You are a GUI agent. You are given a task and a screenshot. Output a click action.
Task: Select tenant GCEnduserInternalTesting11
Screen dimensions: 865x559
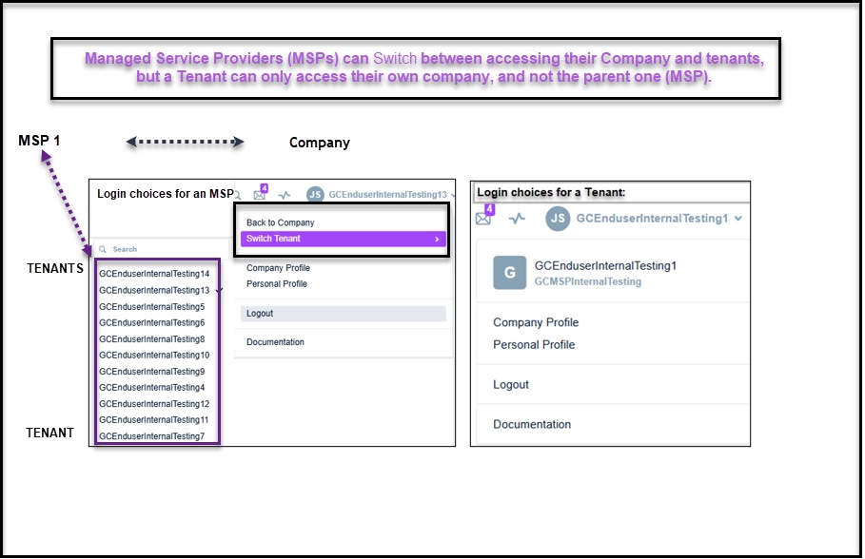click(x=154, y=420)
